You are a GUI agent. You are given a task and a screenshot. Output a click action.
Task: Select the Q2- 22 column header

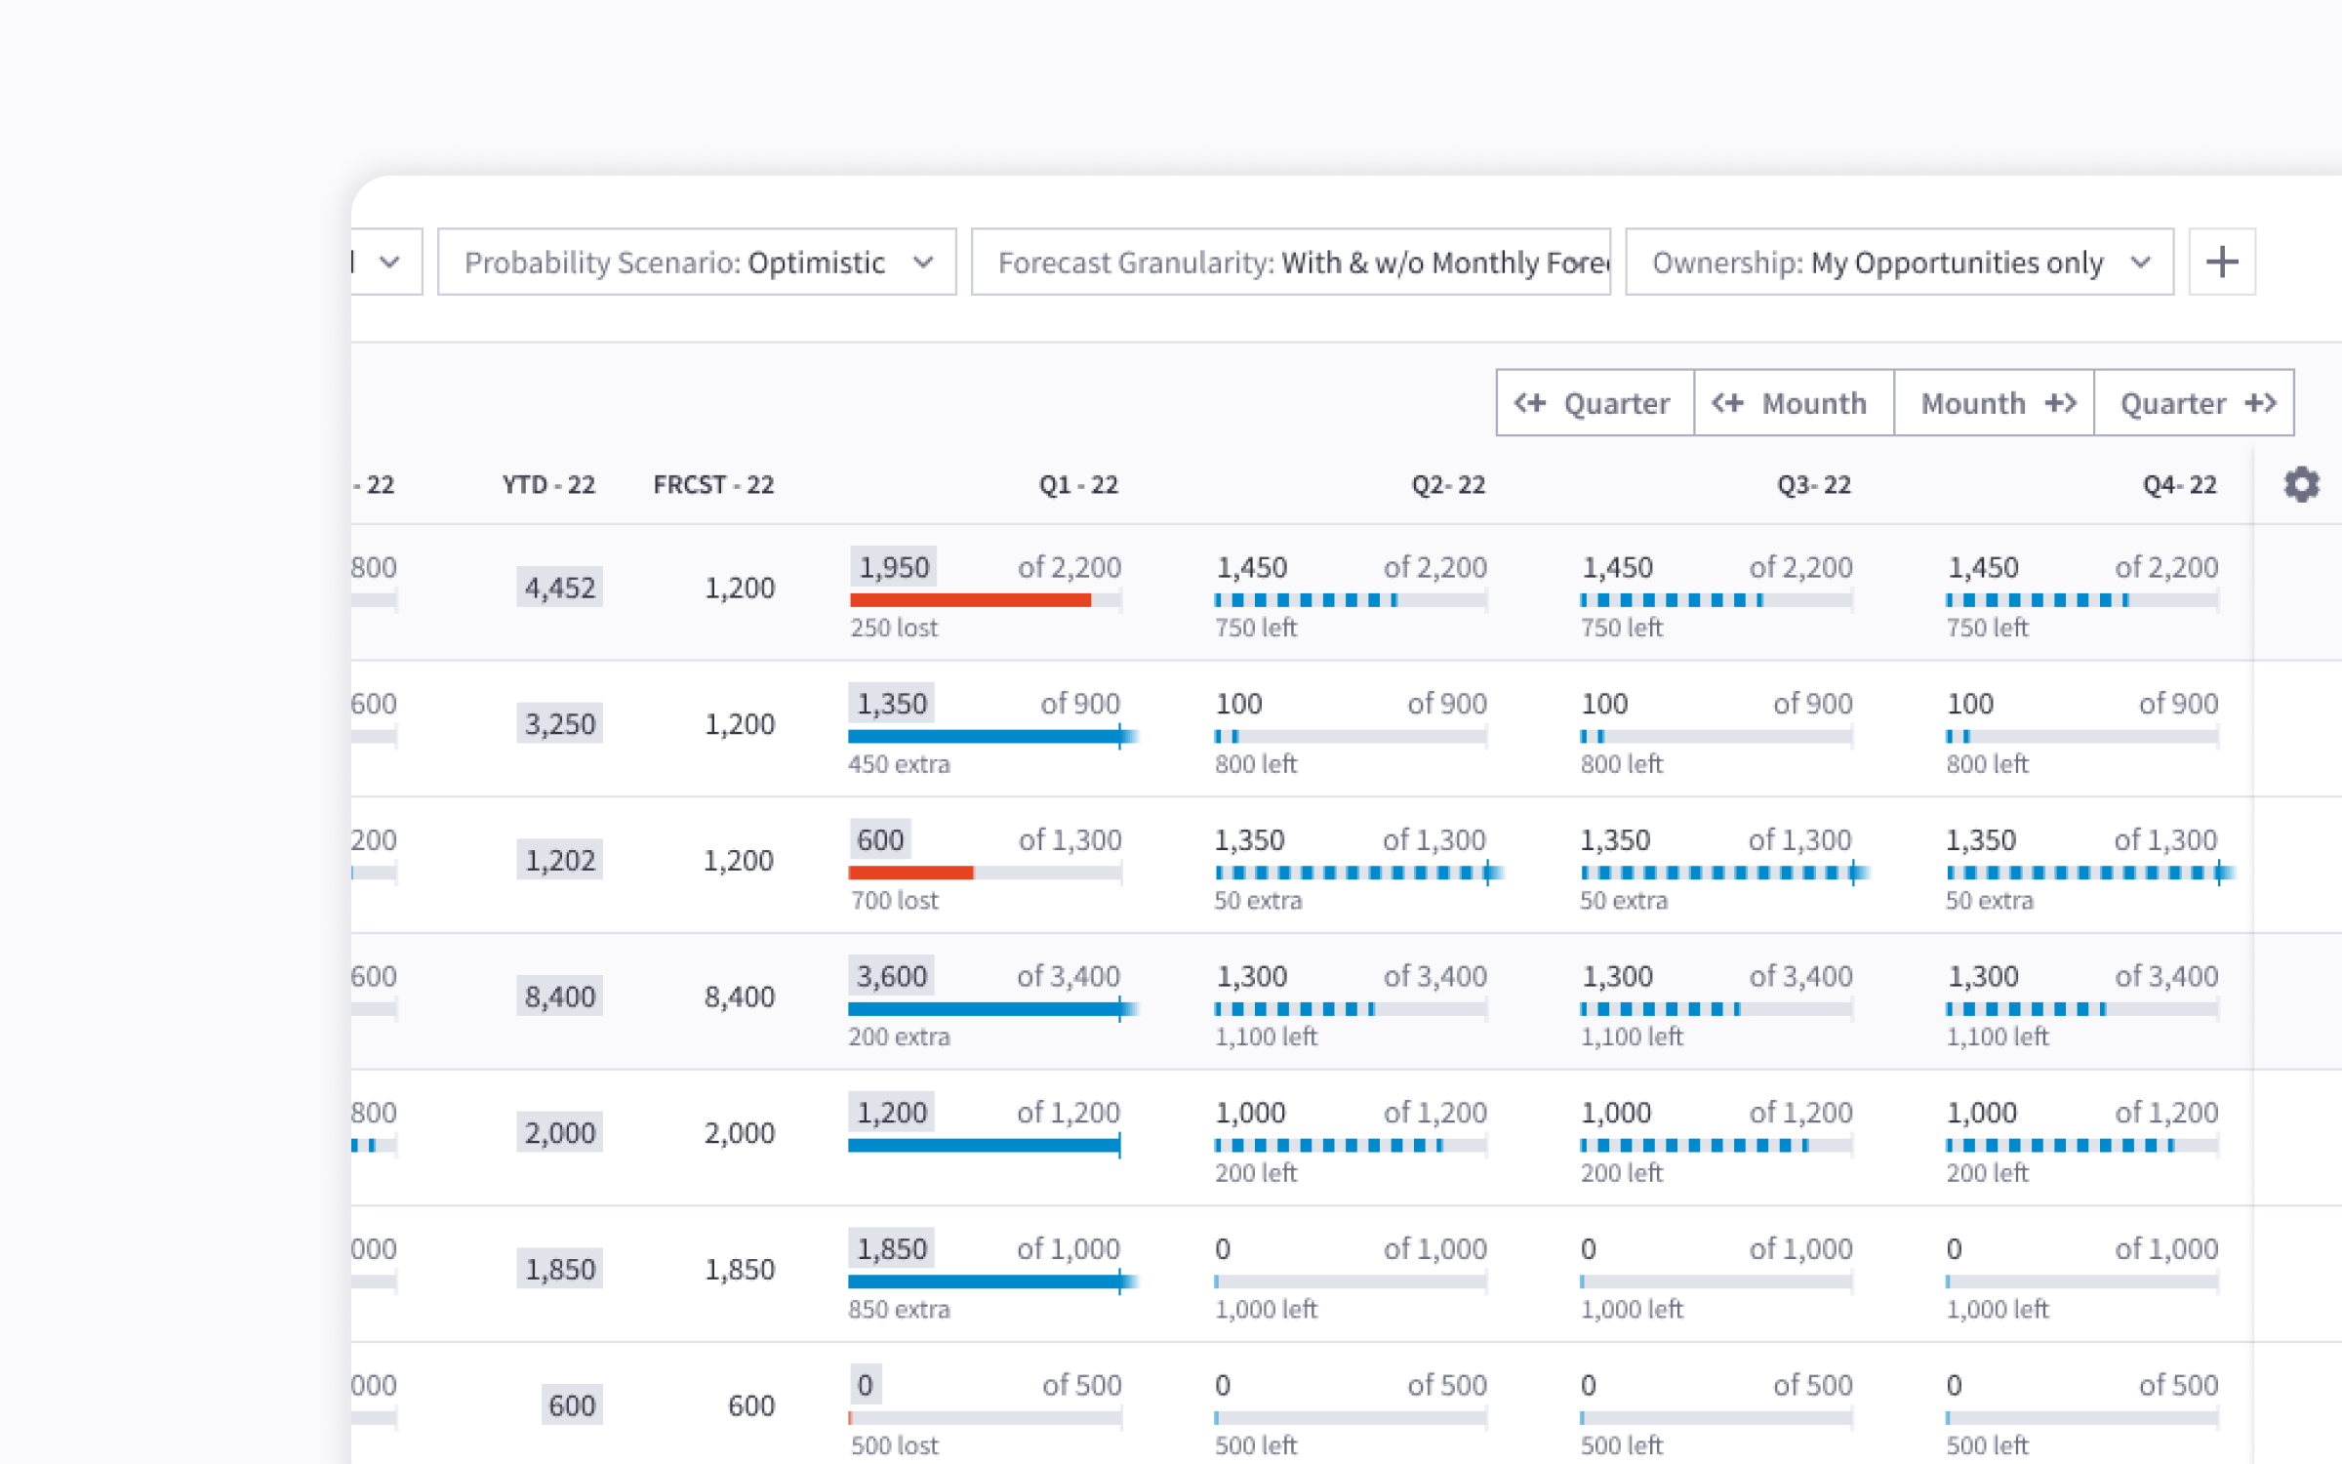click(1448, 484)
